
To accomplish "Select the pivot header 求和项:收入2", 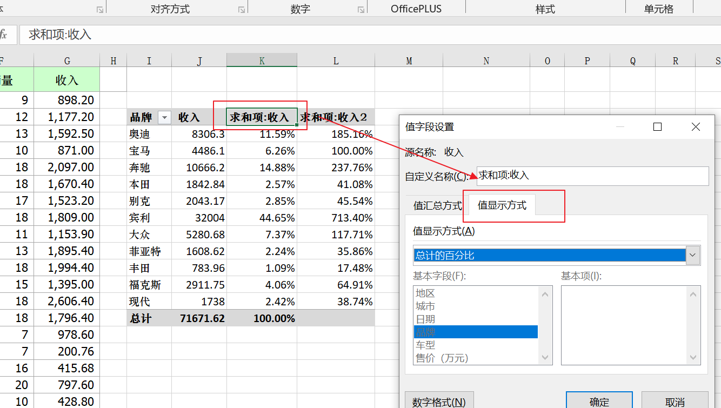I will coord(336,117).
